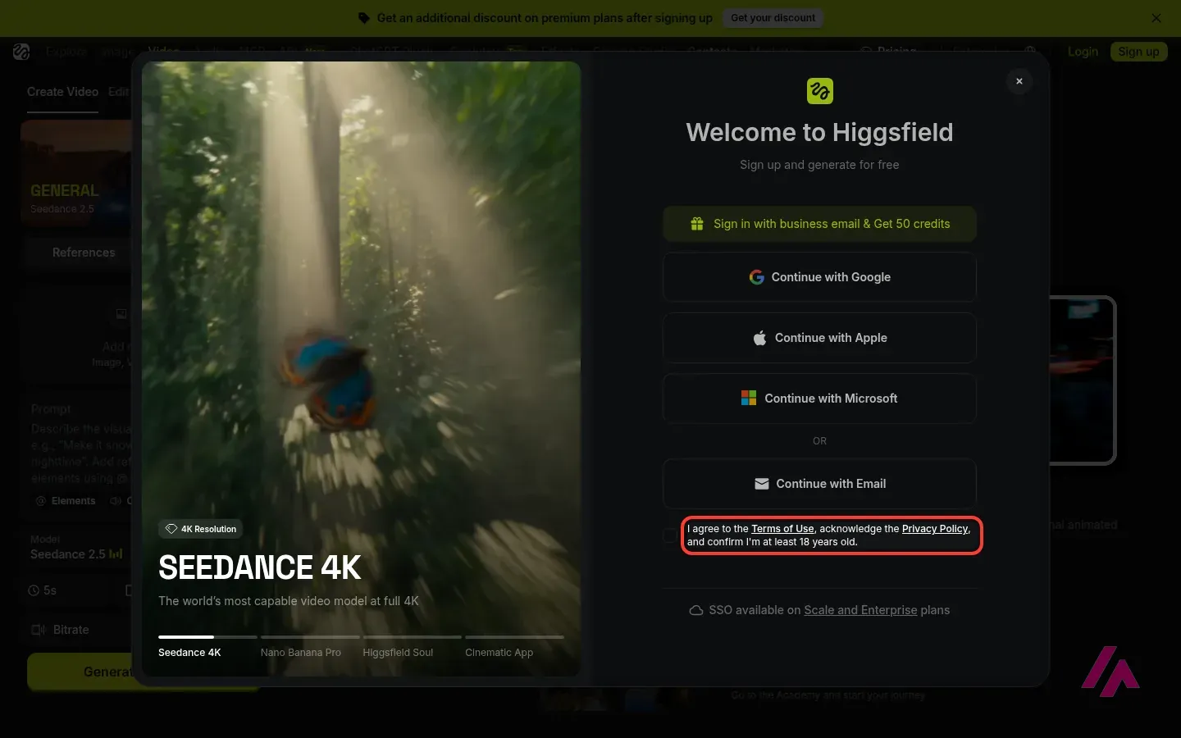Image resolution: width=1181 pixels, height=738 pixels.
Task: Click the Higgsfield logo in the page header
Action: coord(21,52)
